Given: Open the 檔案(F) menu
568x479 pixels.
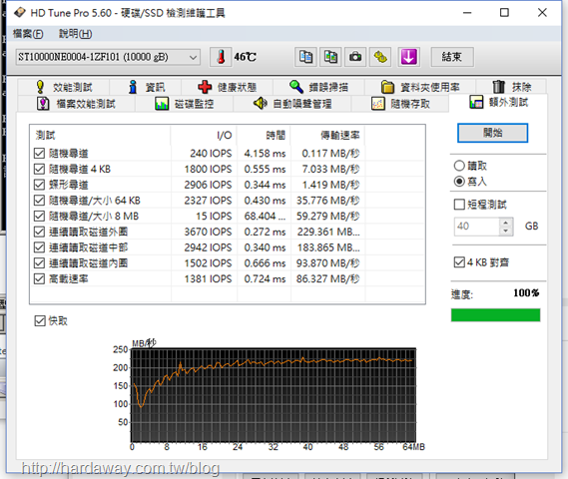Looking at the screenshot, I should tap(28, 34).
